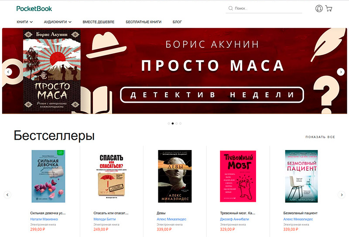The width and height of the screenshot is (349, 237).
Task: Open the БЛОГ menu item
Action: click(177, 22)
